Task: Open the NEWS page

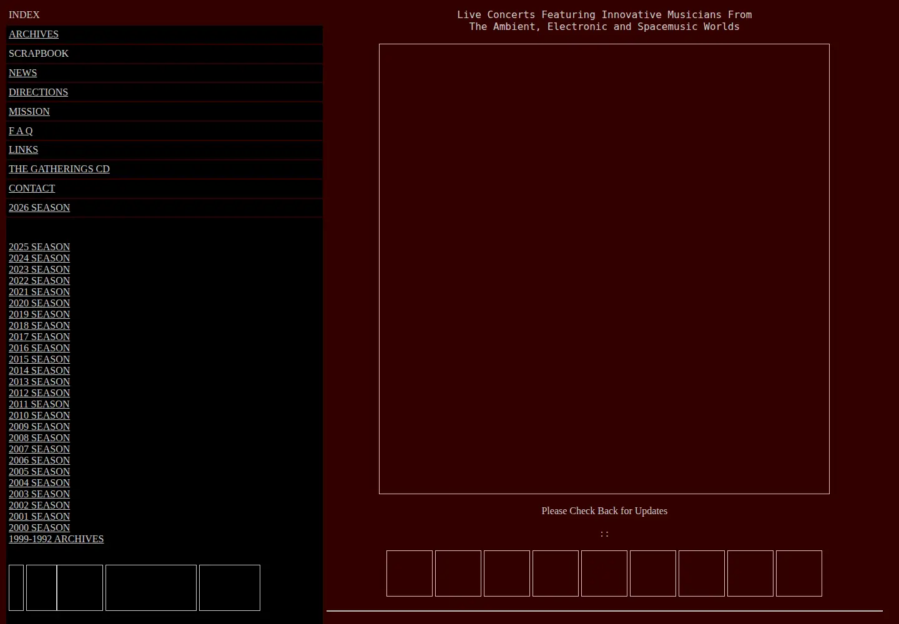Action: click(22, 73)
